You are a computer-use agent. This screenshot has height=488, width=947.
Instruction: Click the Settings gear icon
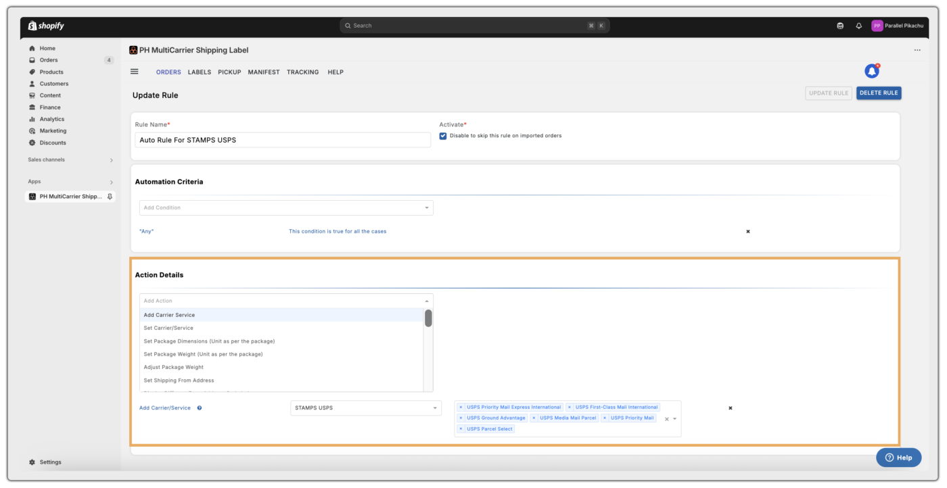coord(32,462)
